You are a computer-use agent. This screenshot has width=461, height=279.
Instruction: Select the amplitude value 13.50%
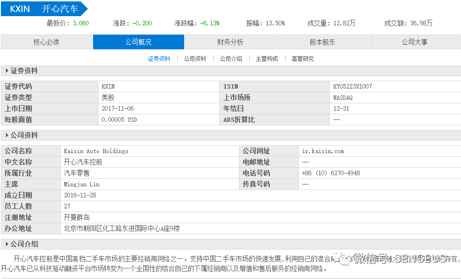275,23
